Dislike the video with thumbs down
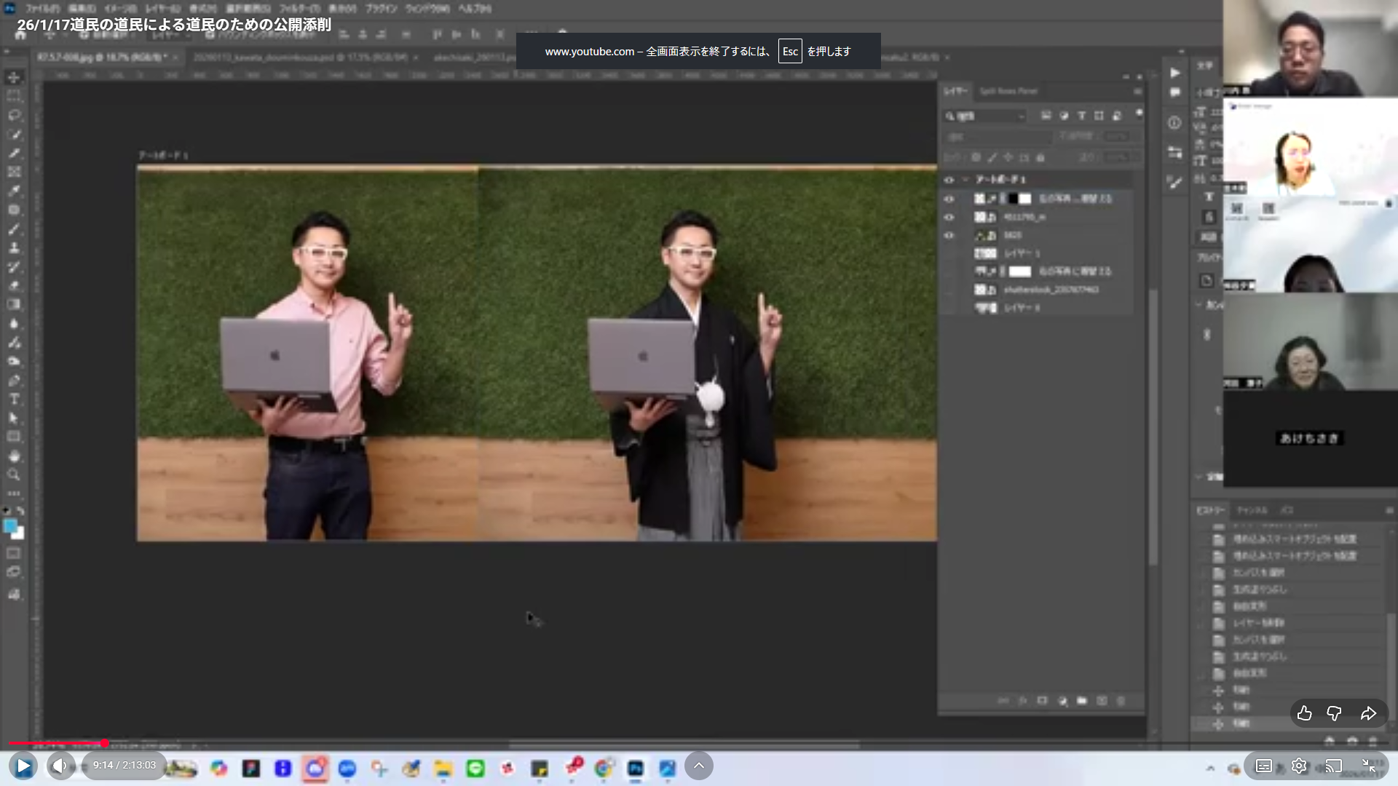The width and height of the screenshot is (1398, 786). point(1334,713)
